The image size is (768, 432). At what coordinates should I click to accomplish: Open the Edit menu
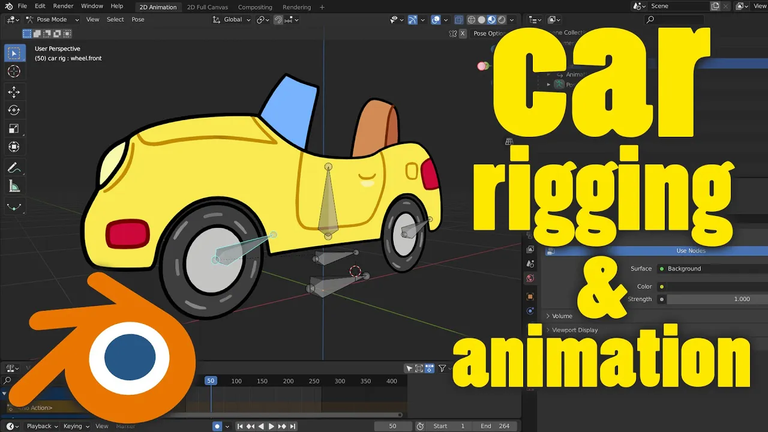tap(40, 6)
